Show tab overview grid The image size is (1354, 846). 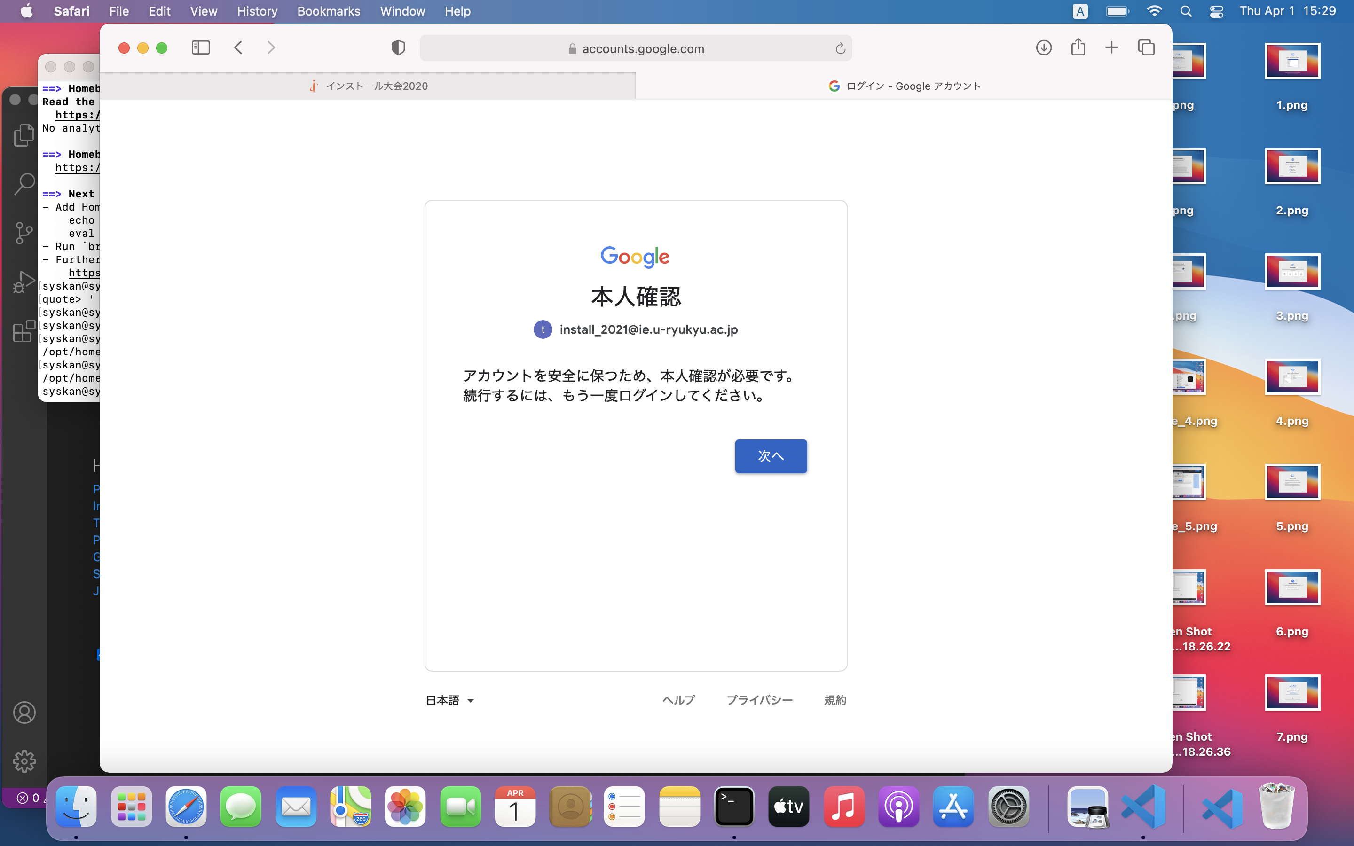pos(1146,47)
